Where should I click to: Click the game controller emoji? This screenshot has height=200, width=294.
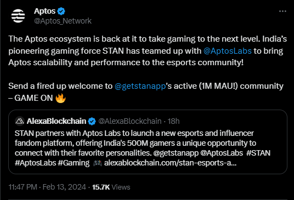click(98, 163)
